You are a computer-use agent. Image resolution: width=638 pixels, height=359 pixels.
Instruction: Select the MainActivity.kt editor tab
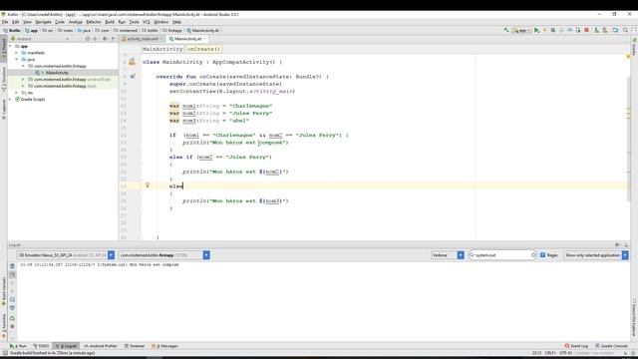pyautogui.click(x=187, y=39)
